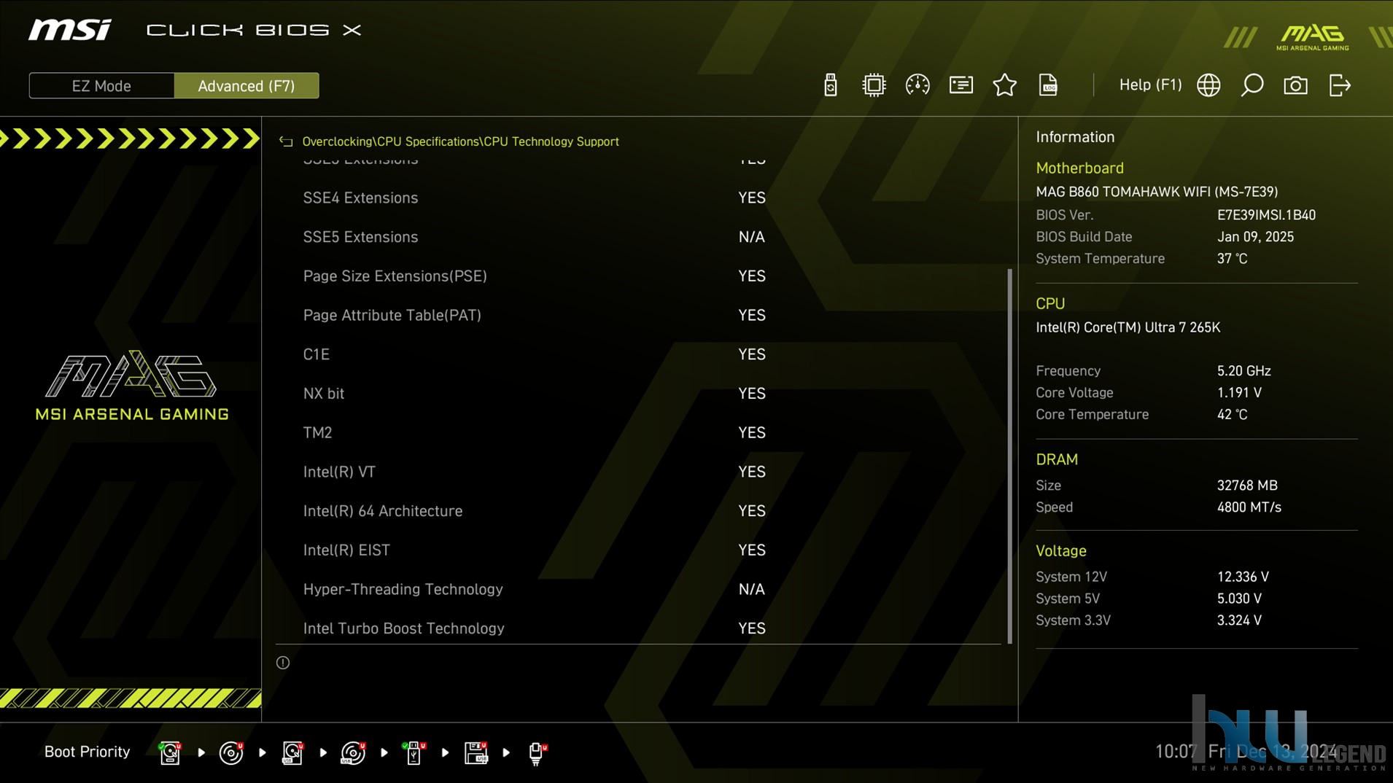
Task: Click the System 3.3V value 3.324 V
Action: click(1239, 620)
